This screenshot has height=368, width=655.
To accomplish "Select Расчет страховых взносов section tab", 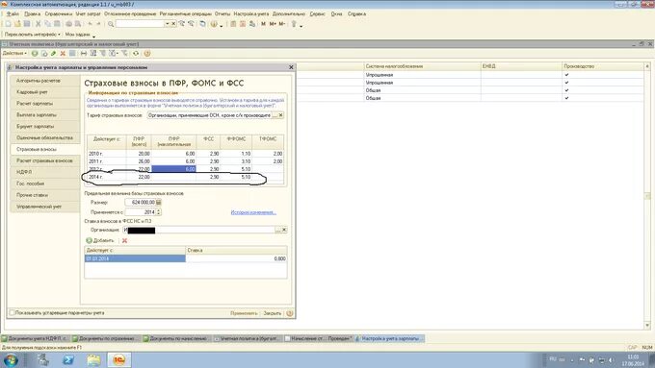I will 45,160.
